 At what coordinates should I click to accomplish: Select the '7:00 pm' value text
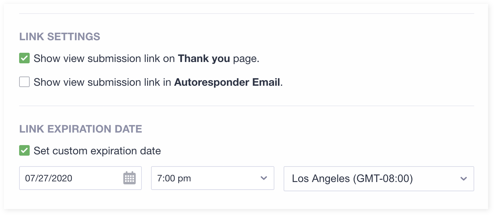pyautogui.click(x=174, y=178)
